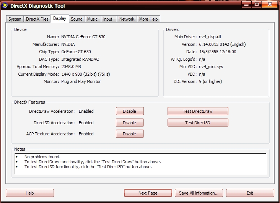Click Save All Information button
The width and height of the screenshot is (280, 203).
pos(199,193)
